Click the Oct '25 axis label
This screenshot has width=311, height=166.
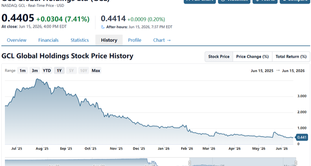91,149
